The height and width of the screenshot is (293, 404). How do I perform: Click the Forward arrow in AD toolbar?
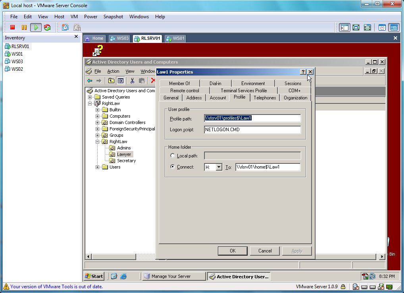click(x=99, y=81)
